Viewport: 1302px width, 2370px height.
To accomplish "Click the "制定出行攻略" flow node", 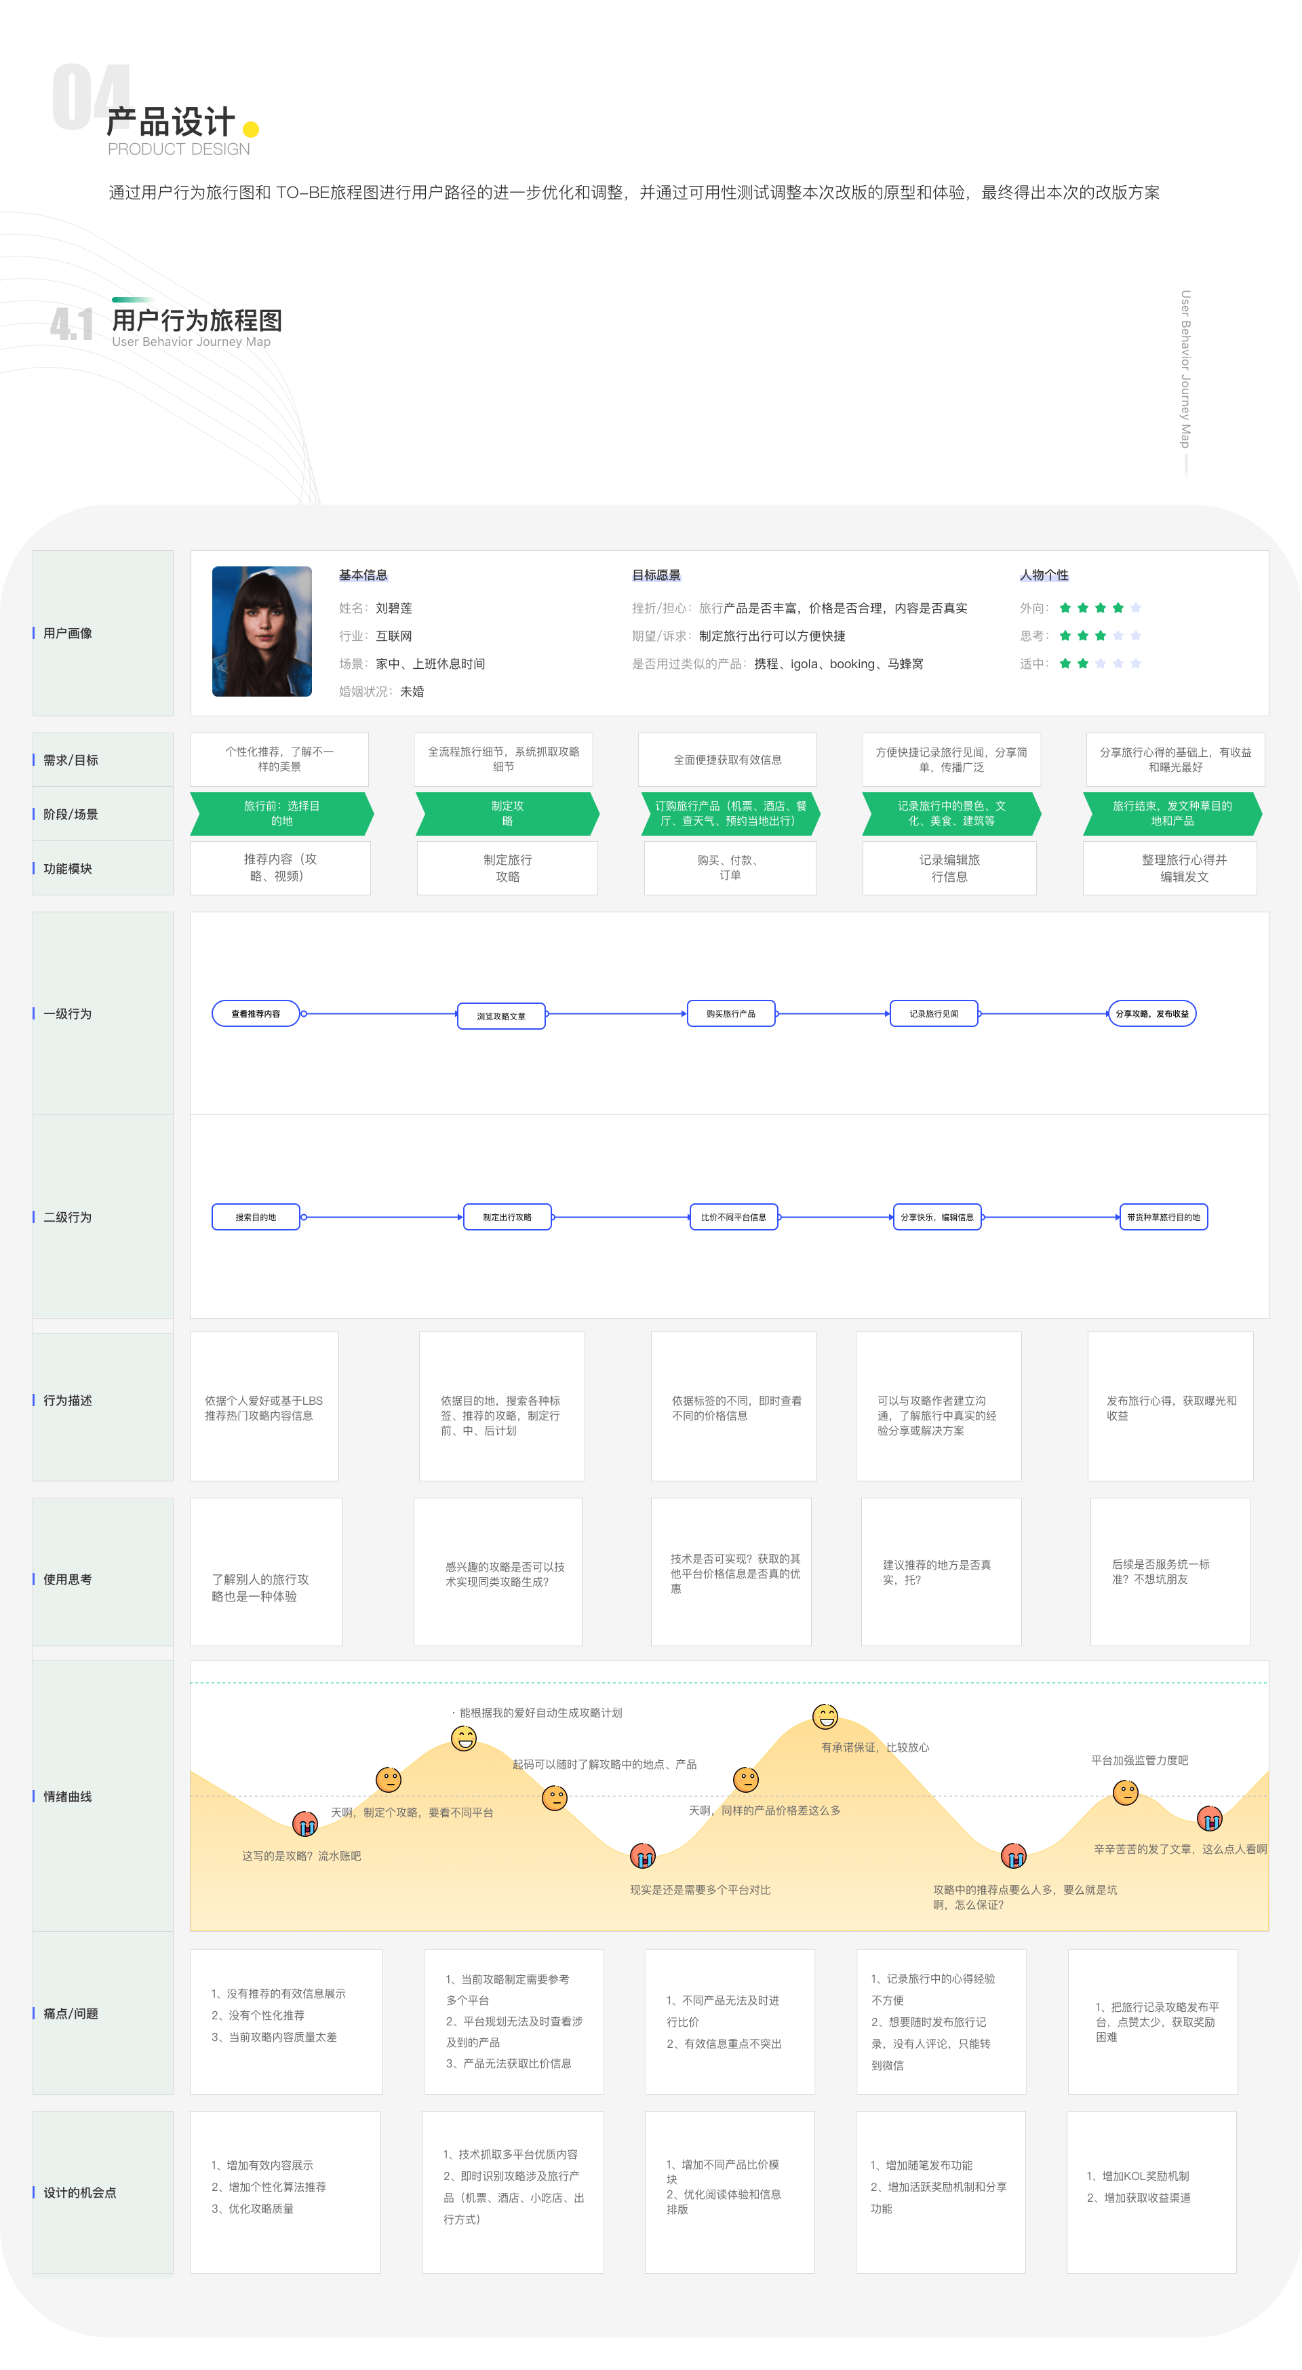I will [x=507, y=1216].
